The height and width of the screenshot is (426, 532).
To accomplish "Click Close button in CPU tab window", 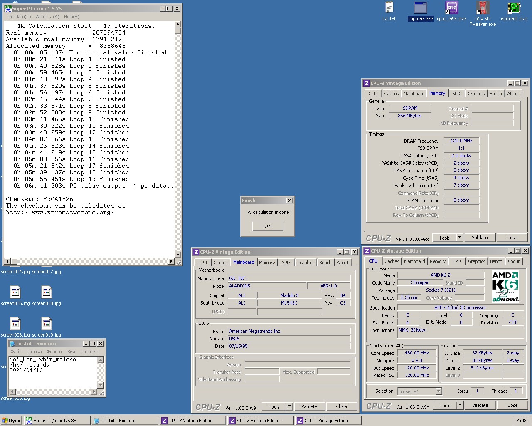I will click(512, 405).
